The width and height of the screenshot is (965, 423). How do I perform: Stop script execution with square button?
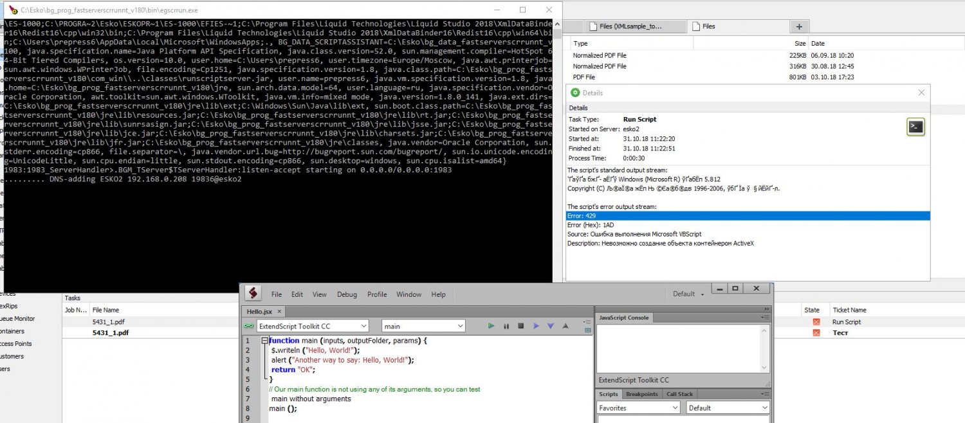521,326
